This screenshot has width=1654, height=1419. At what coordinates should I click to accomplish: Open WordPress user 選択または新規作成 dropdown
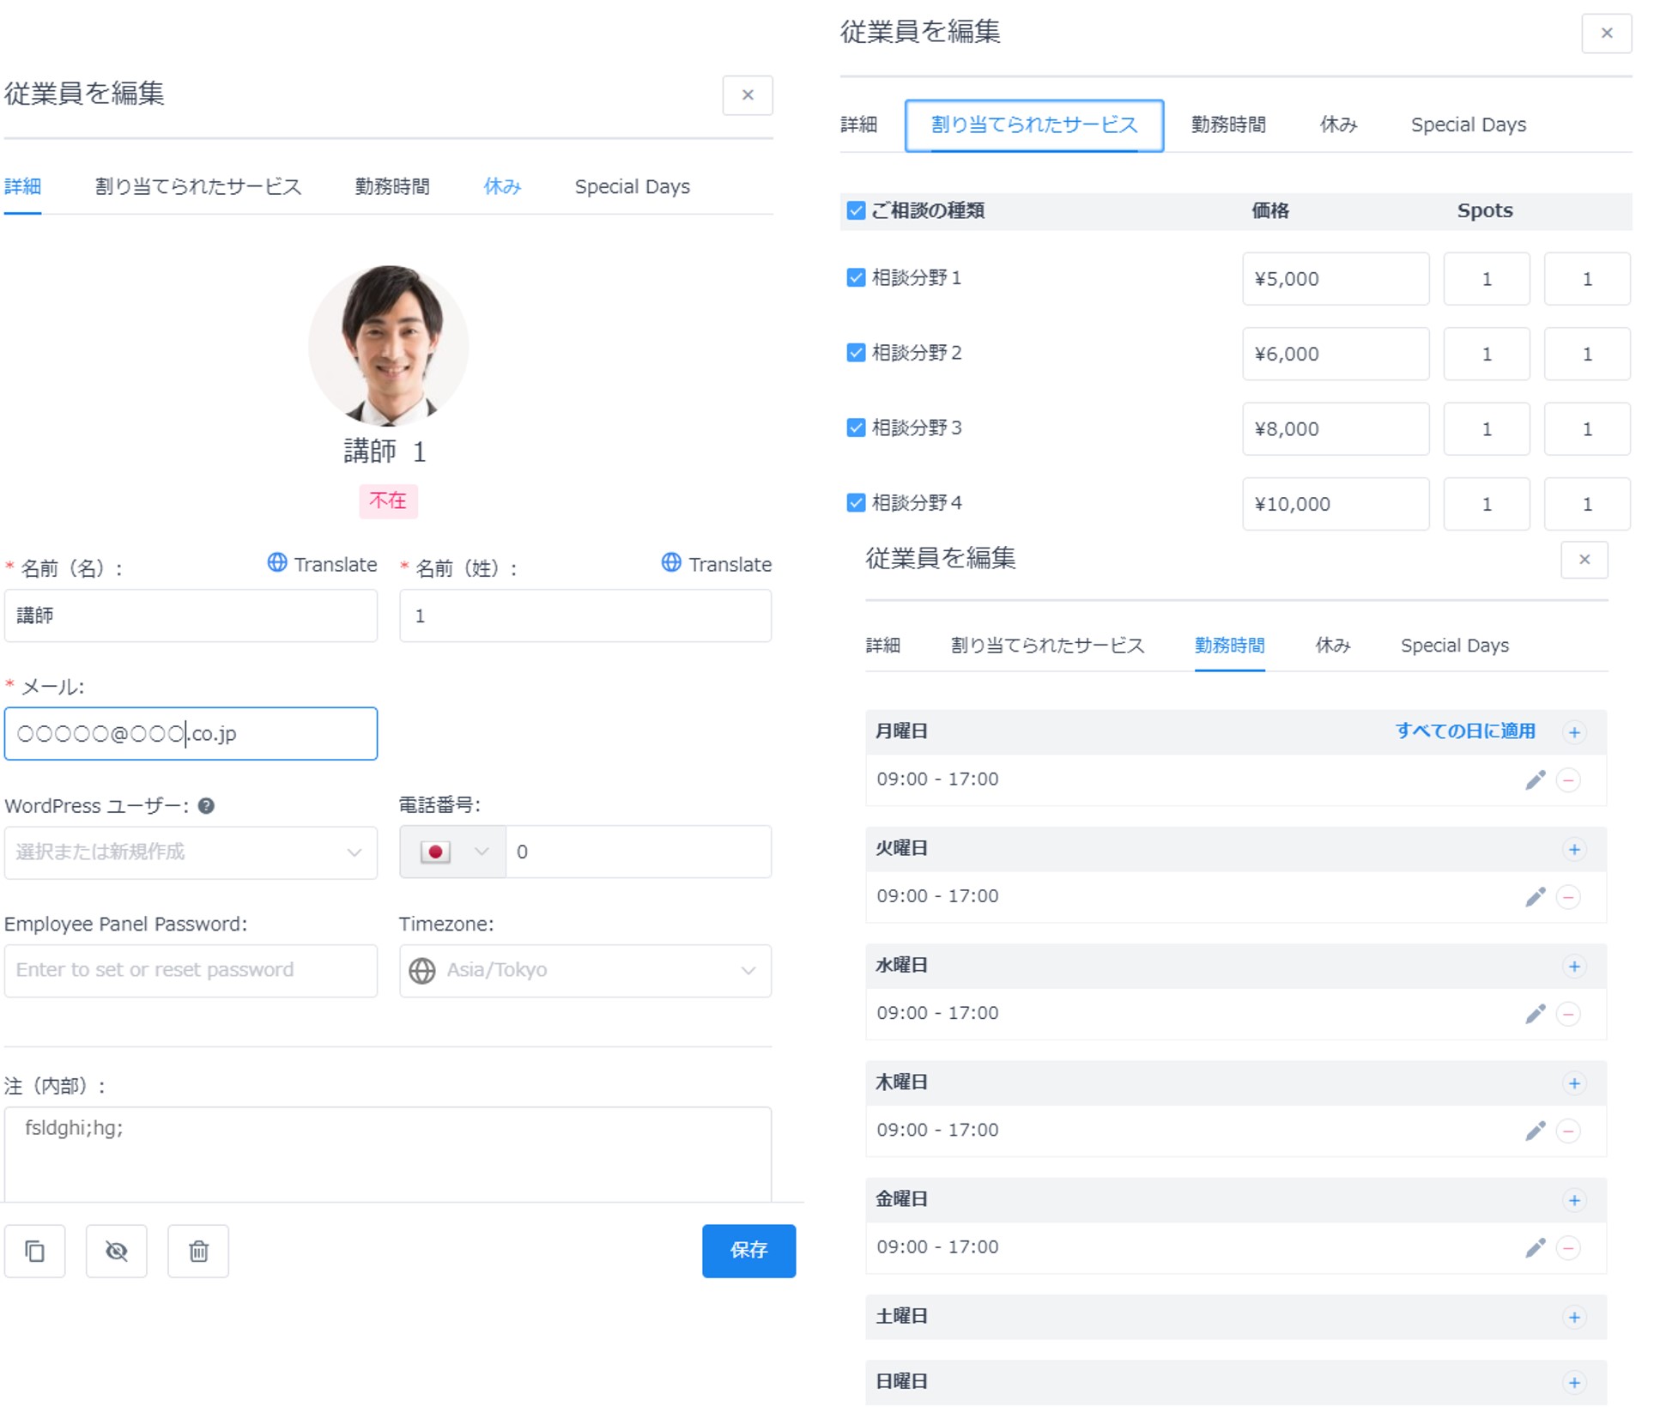(191, 852)
